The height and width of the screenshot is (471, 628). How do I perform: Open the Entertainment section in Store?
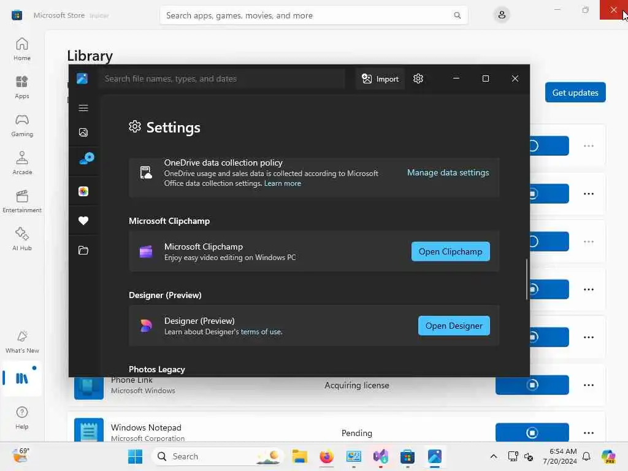(22, 201)
